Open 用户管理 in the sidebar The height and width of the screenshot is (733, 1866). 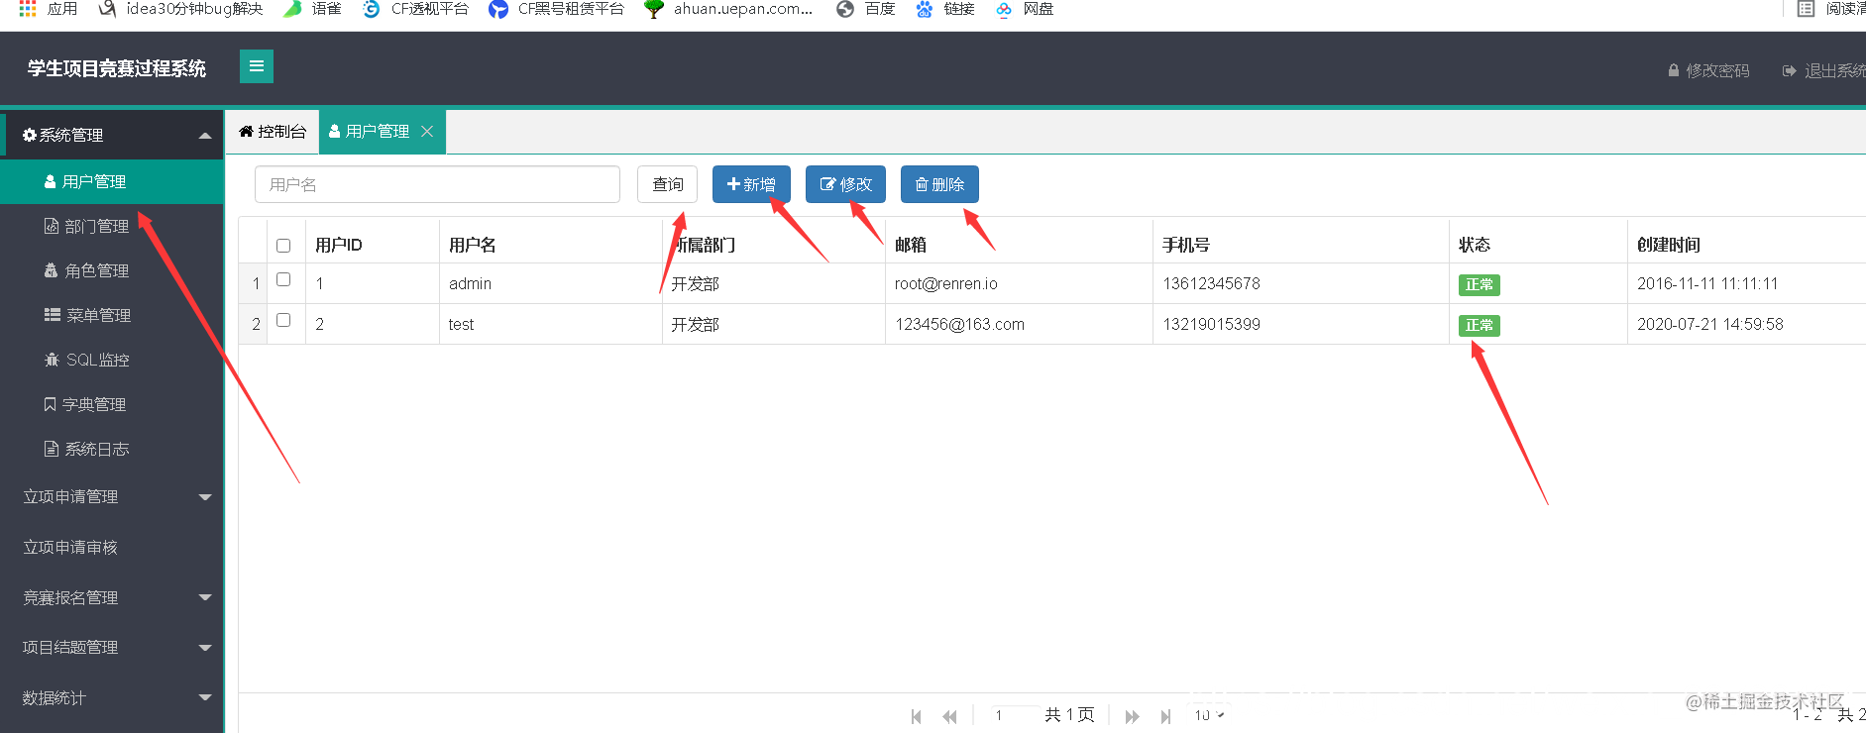tap(112, 181)
